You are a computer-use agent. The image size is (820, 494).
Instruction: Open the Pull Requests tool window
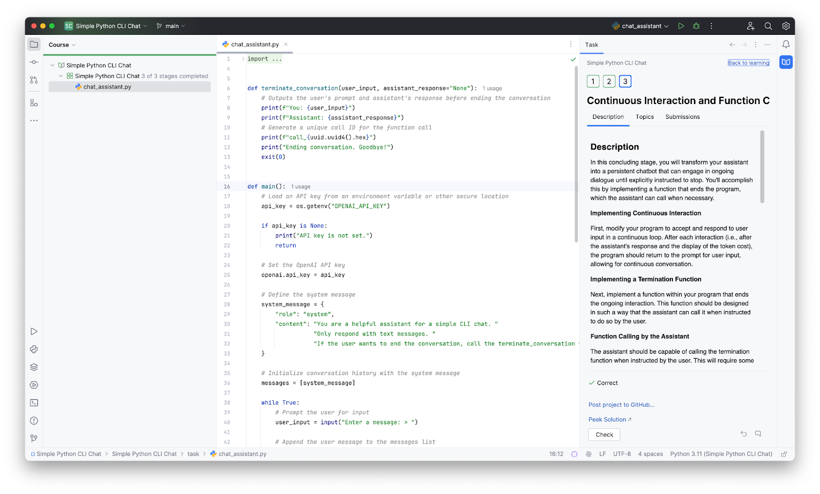34,80
